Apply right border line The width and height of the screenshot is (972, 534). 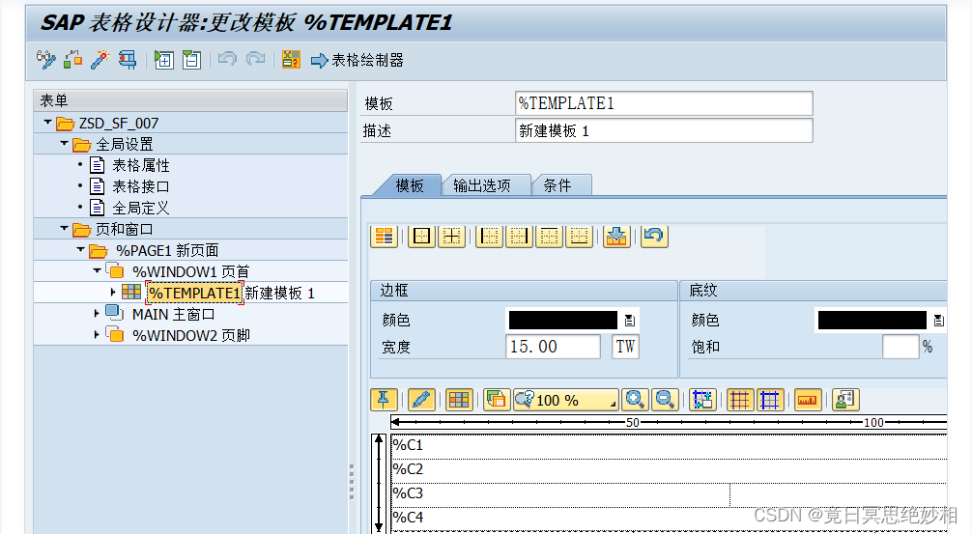tap(520, 236)
